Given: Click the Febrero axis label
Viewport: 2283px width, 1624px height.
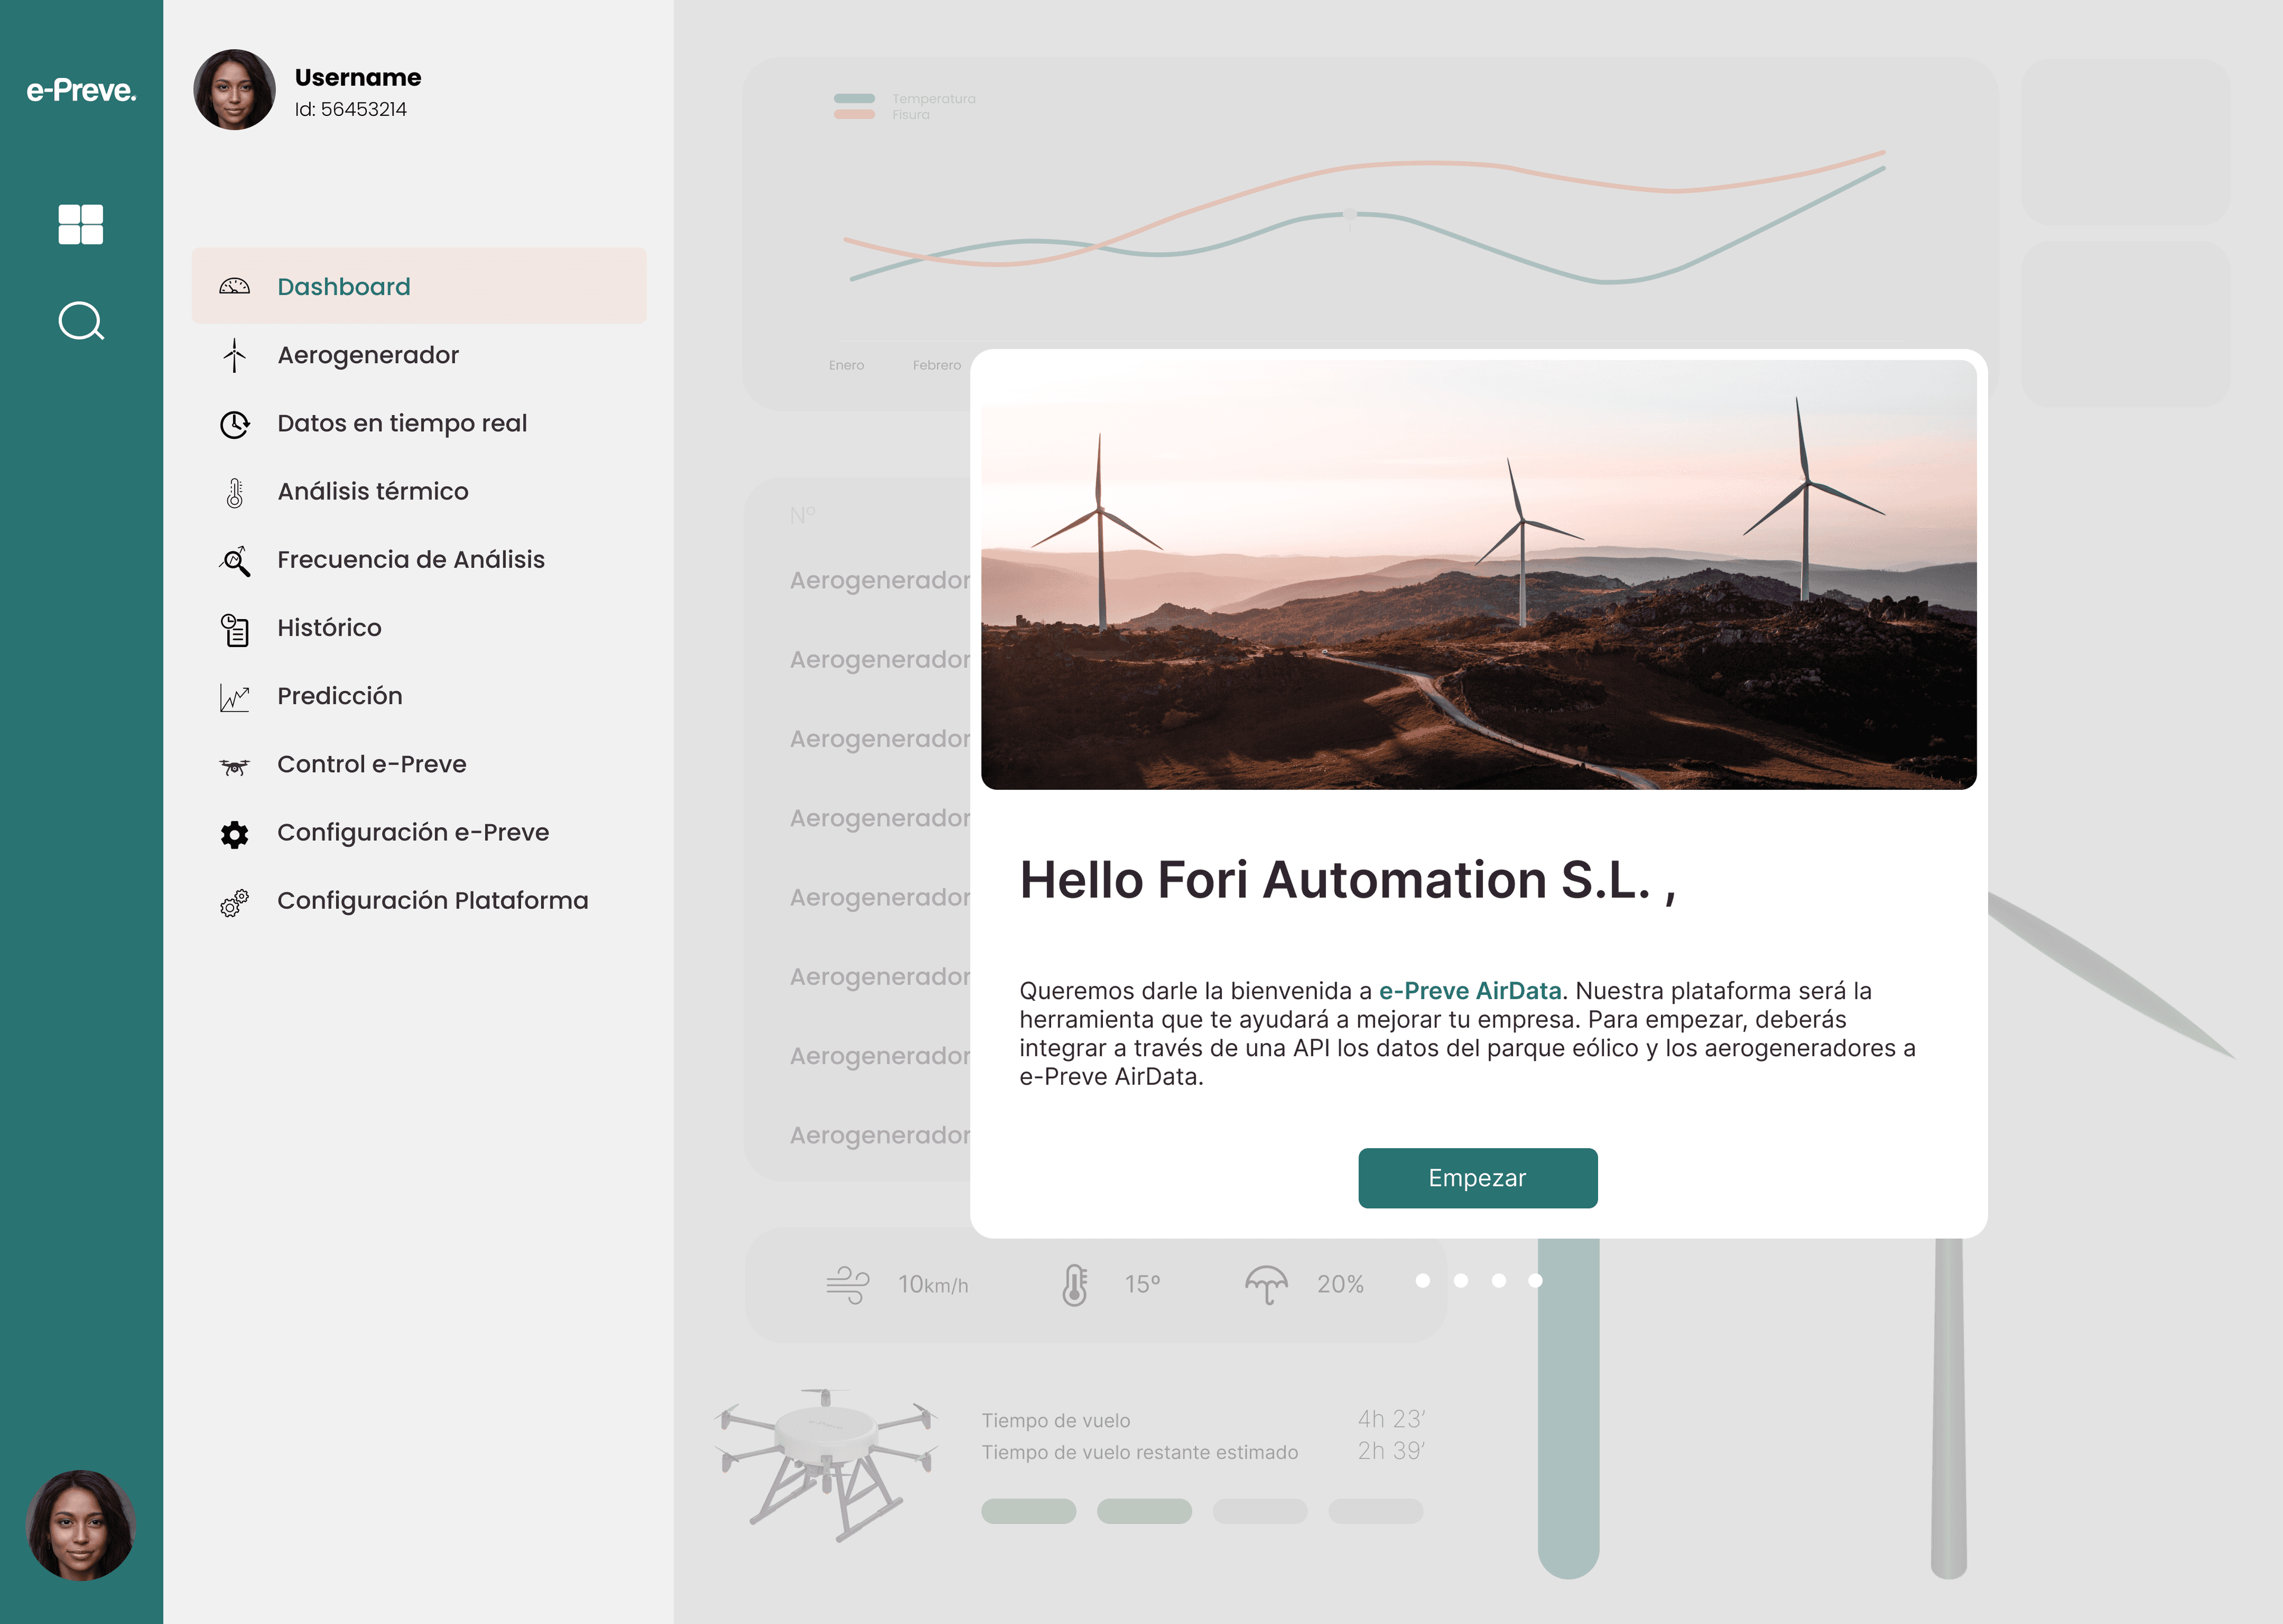Looking at the screenshot, I should point(936,365).
